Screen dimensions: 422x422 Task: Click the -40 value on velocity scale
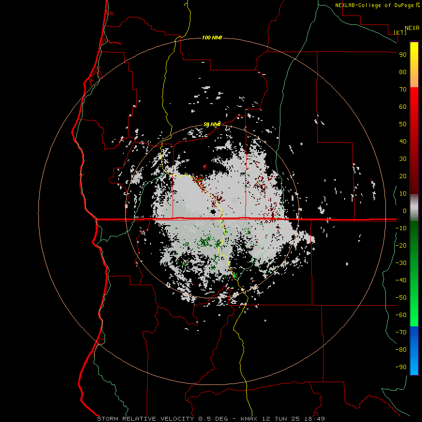tap(401, 280)
